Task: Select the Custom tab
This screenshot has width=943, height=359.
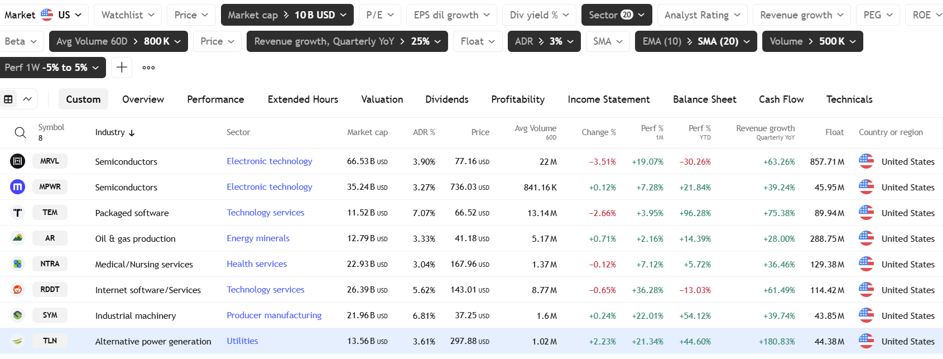Action: click(x=83, y=99)
